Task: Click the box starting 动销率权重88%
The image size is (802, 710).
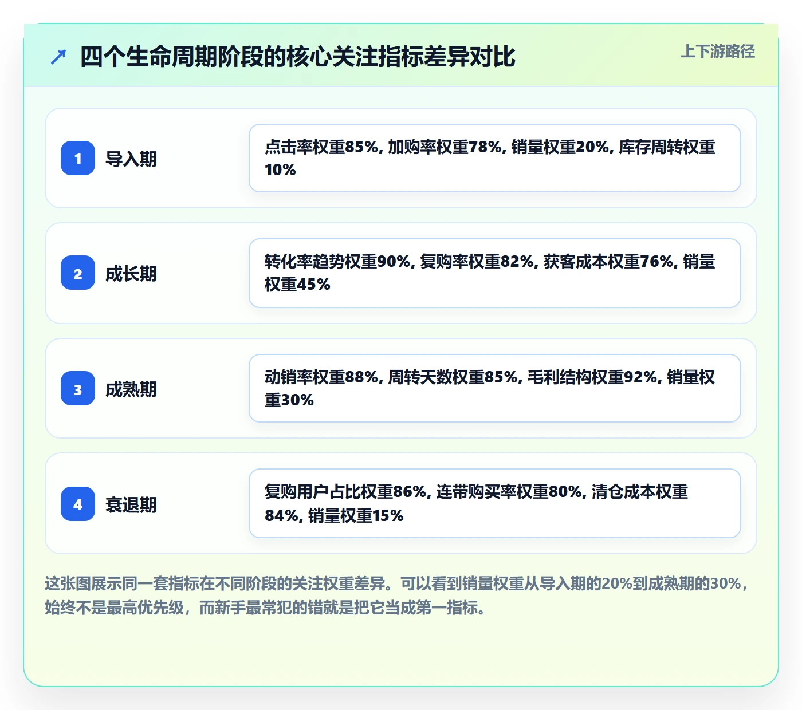Action: point(495,388)
